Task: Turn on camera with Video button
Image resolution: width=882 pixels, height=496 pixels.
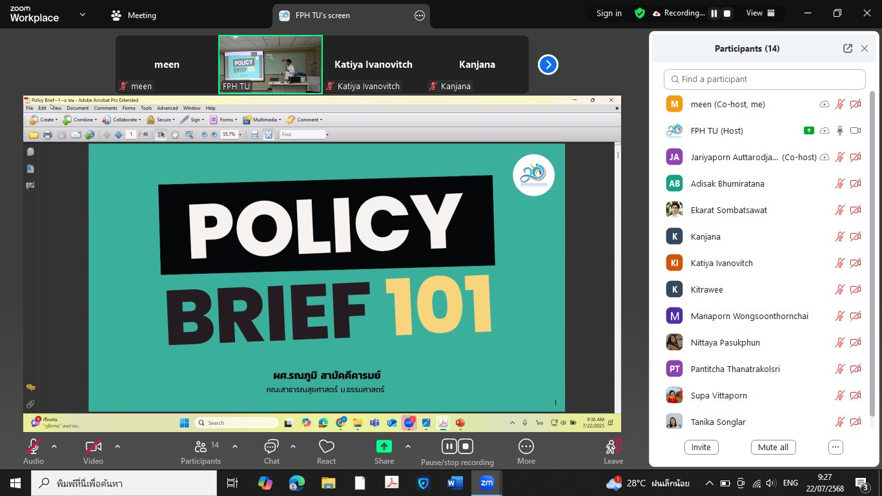Action: click(93, 447)
